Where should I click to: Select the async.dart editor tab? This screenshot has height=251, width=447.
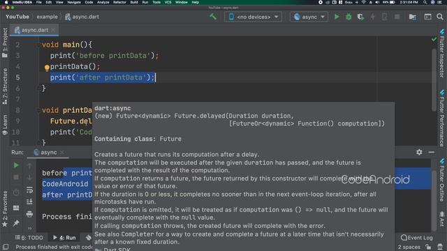click(34, 30)
